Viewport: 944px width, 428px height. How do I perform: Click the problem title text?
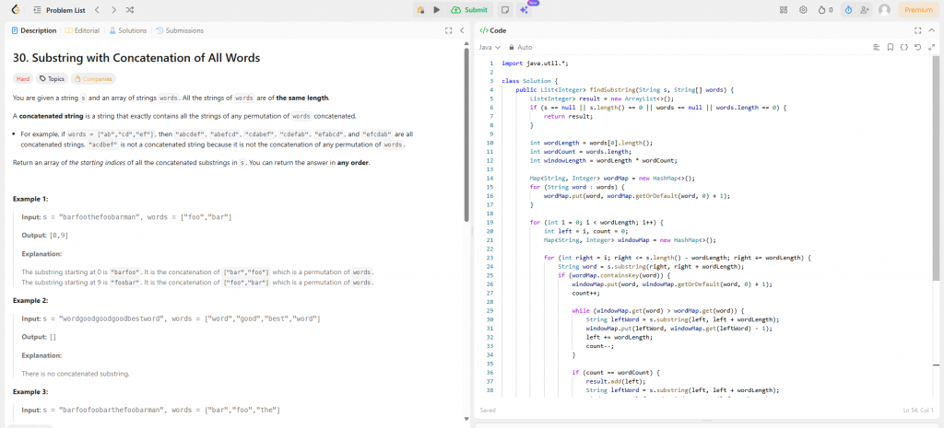click(136, 58)
